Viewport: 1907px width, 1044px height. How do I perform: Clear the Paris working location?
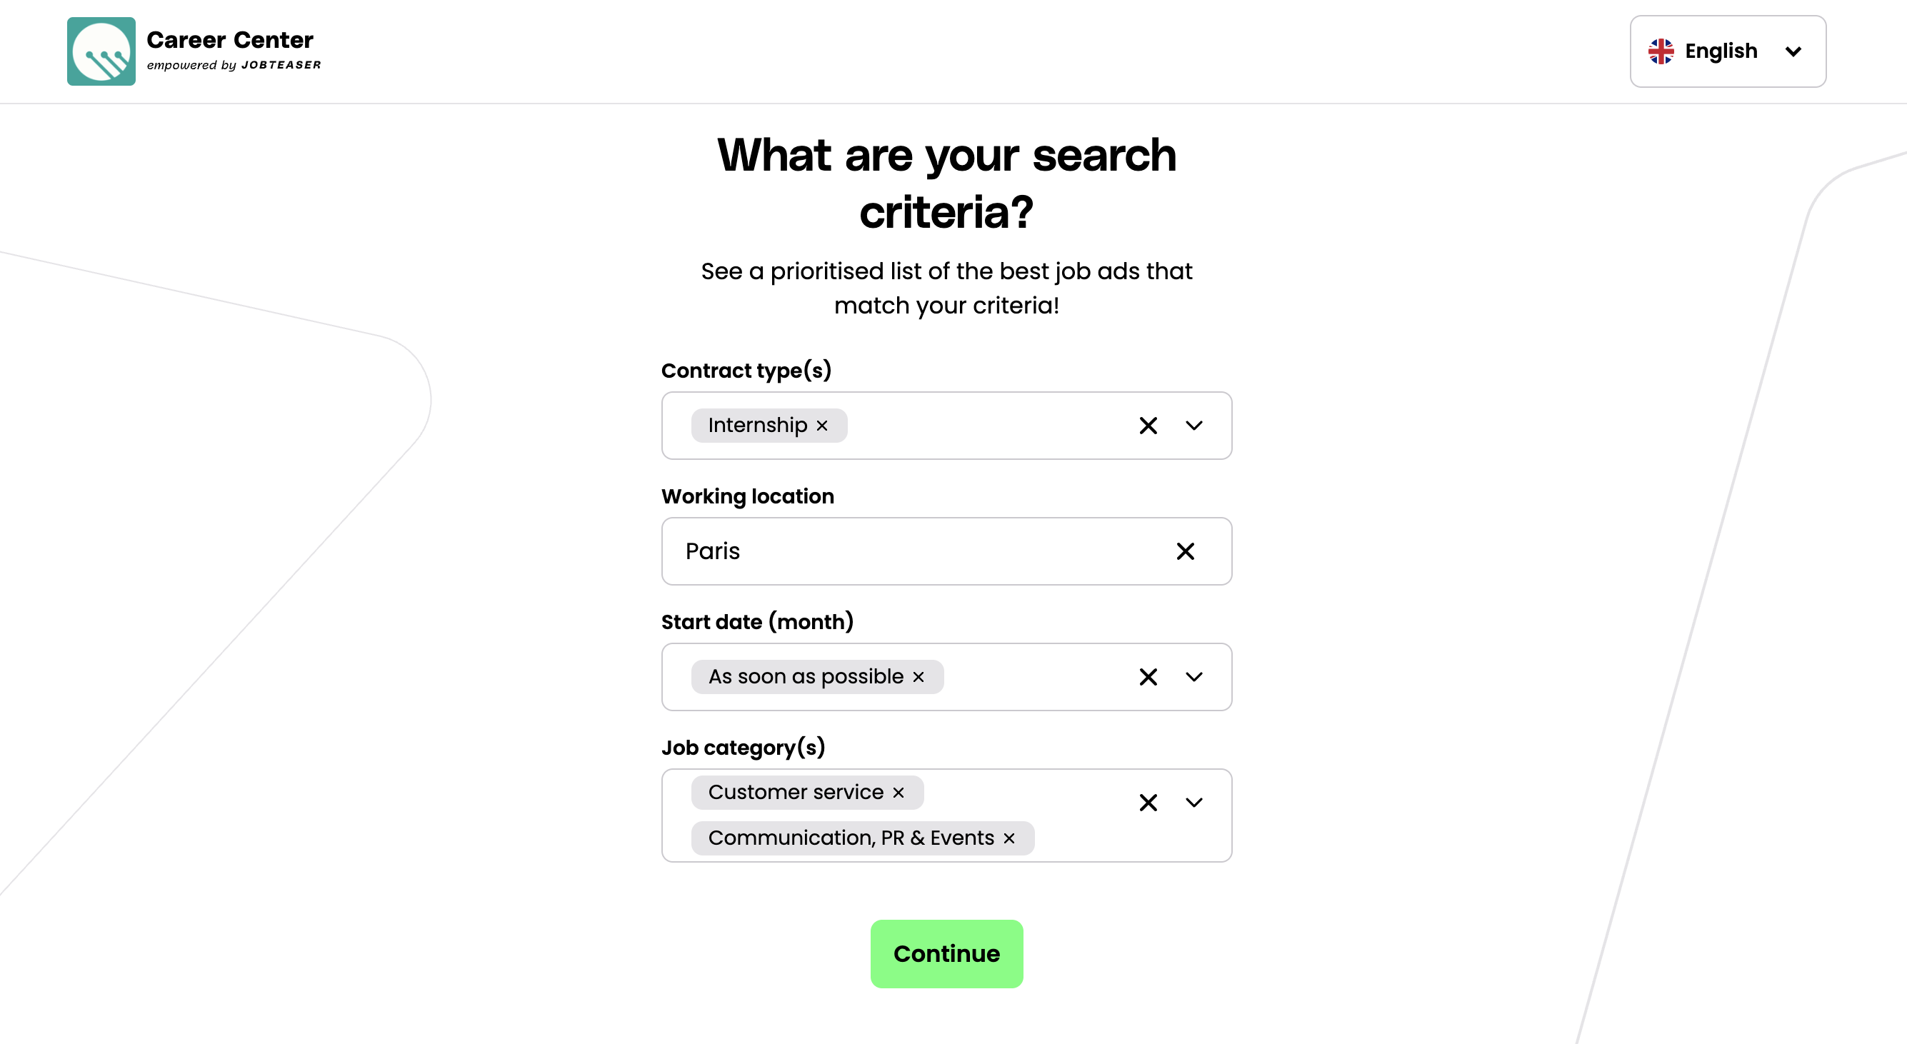(1184, 551)
